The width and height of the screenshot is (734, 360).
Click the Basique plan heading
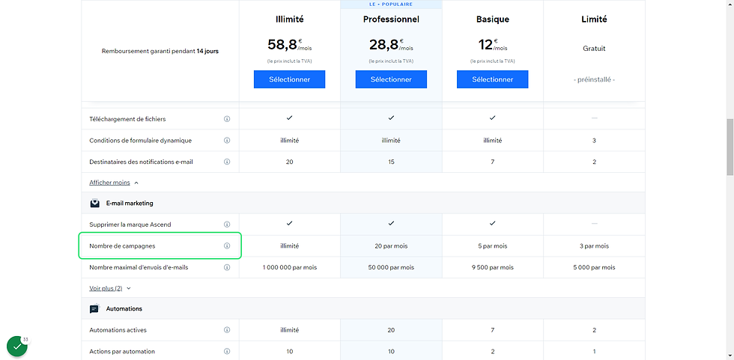click(x=493, y=19)
